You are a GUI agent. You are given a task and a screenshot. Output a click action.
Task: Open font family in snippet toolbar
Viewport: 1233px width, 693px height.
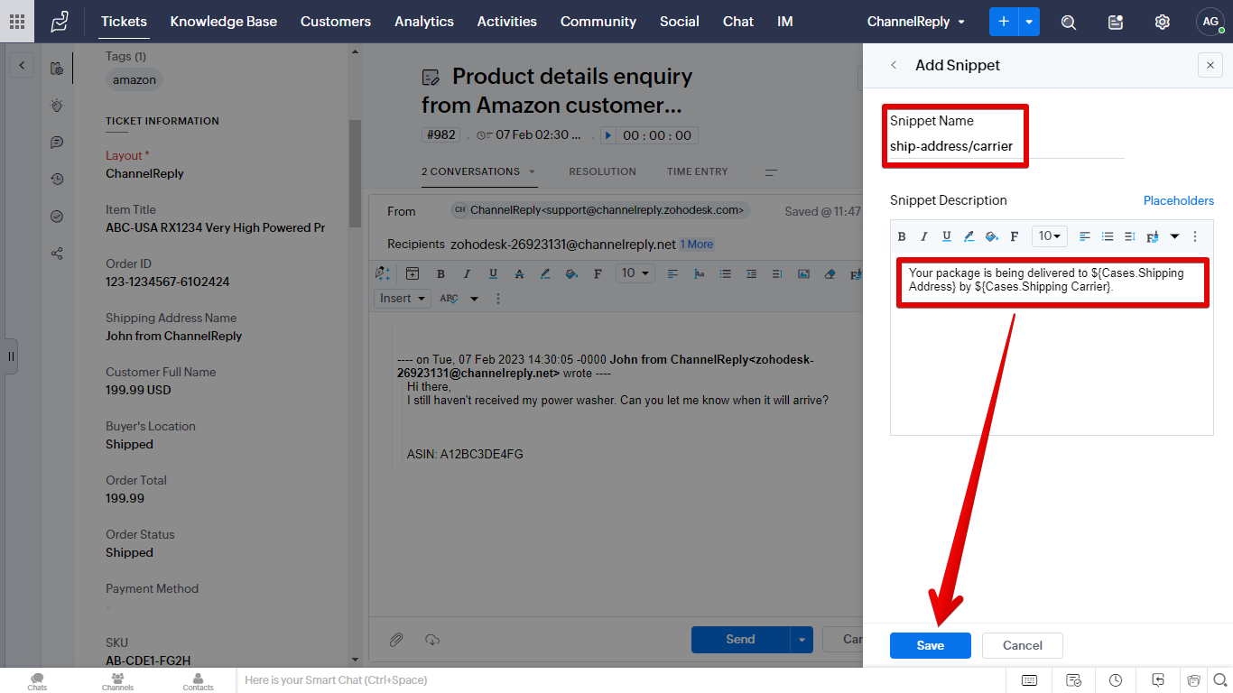pyautogui.click(x=1014, y=236)
